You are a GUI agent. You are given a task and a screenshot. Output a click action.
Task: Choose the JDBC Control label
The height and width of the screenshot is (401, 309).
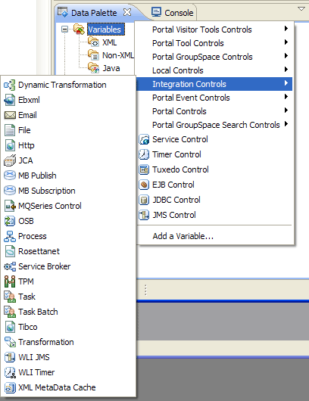(x=176, y=200)
